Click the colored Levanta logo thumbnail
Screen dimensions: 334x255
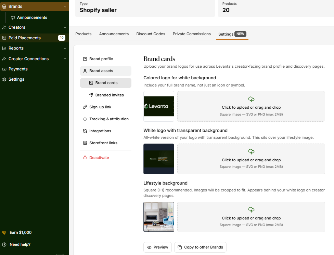159,106
